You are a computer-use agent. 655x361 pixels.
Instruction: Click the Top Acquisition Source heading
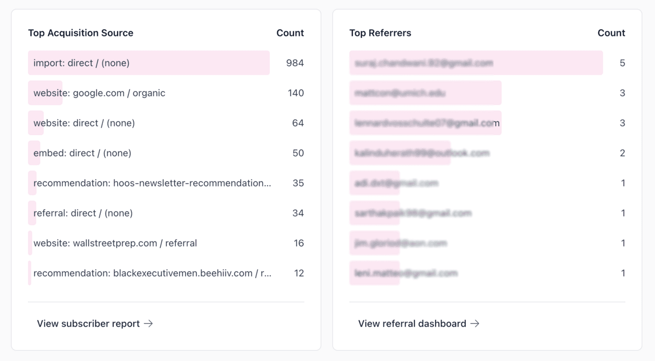(x=81, y=33)
